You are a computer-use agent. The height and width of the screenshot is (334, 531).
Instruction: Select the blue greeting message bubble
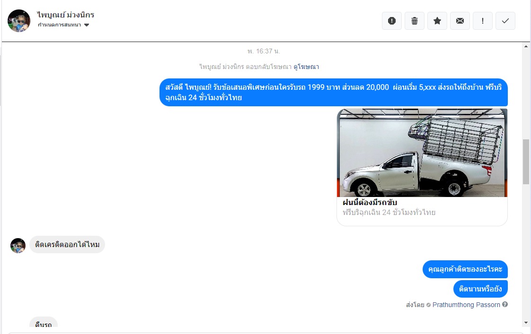pyautogui.click(x=334, y=92)
